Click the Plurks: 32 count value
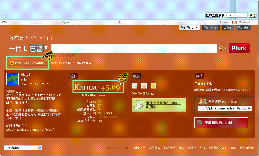 100,102
